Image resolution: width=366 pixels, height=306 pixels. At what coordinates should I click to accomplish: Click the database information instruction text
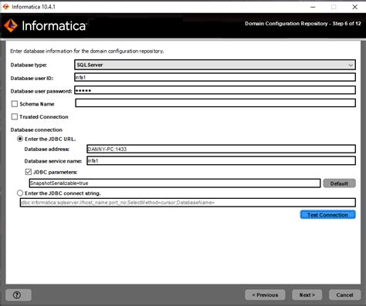click(x=87, y=51)
